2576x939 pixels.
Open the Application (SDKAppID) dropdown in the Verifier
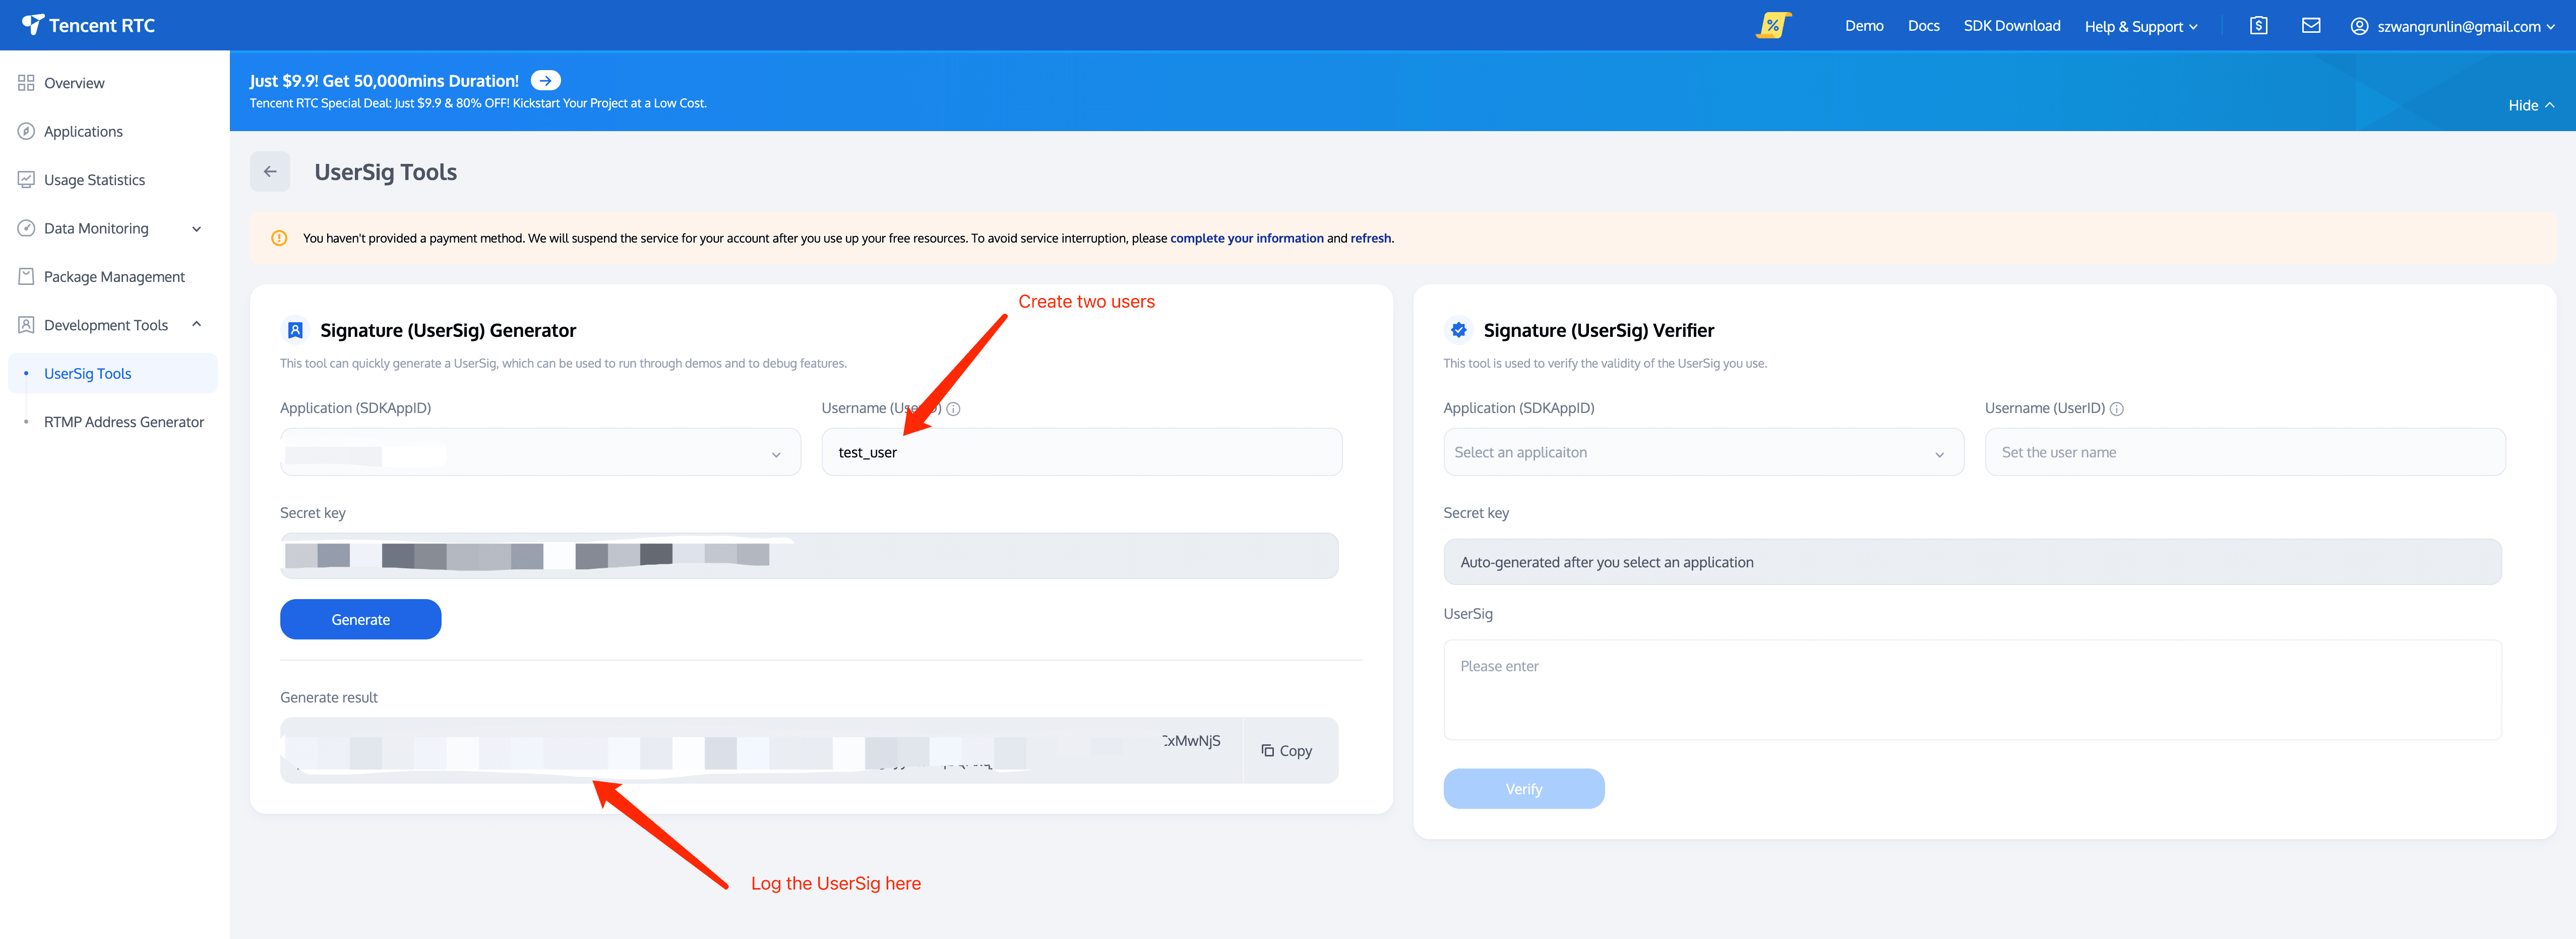[1702, 452]
